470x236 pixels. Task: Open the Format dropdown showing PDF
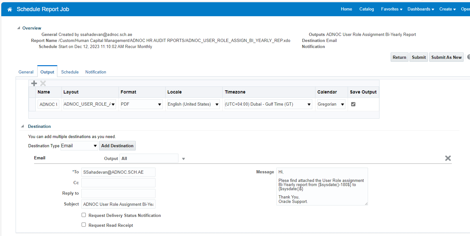click(159, 104)
